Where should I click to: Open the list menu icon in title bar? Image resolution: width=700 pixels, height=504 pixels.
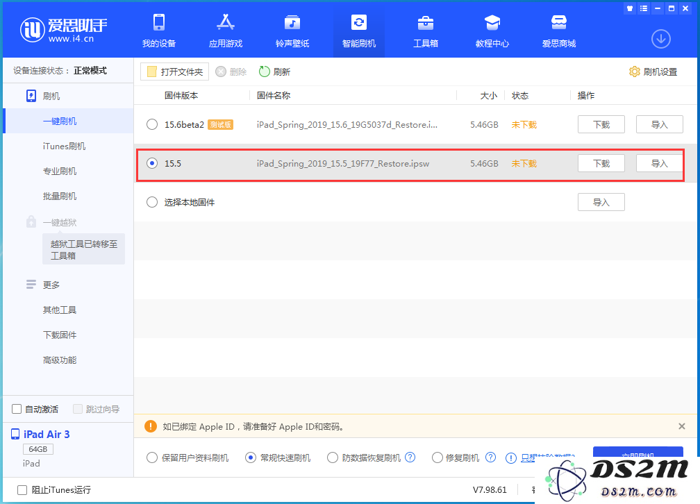tap(643, 8)
